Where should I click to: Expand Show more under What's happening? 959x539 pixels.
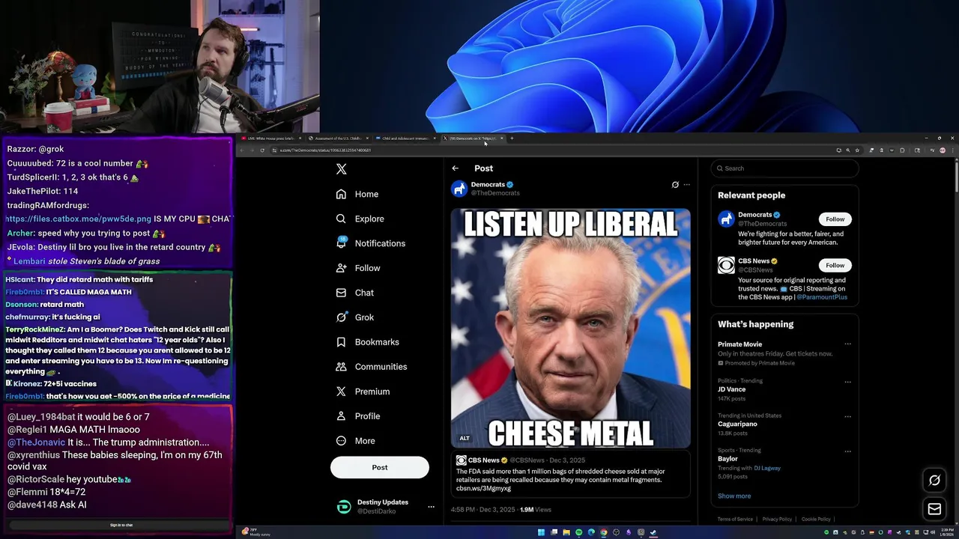(734, 496)
